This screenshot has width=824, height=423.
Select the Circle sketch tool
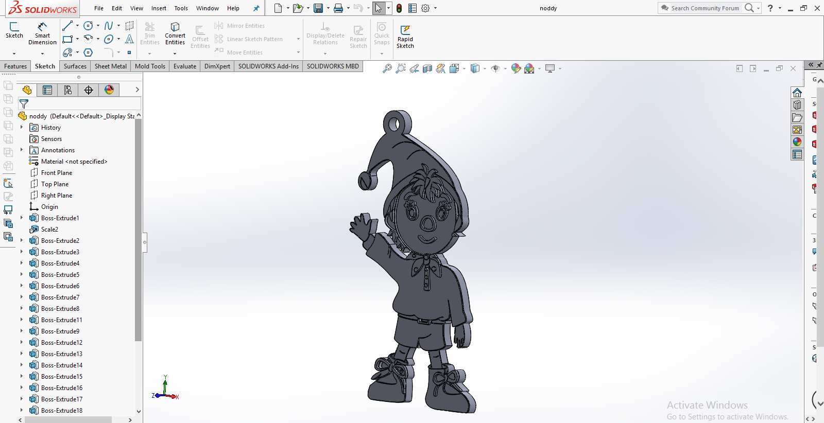[x=89, y=26]
